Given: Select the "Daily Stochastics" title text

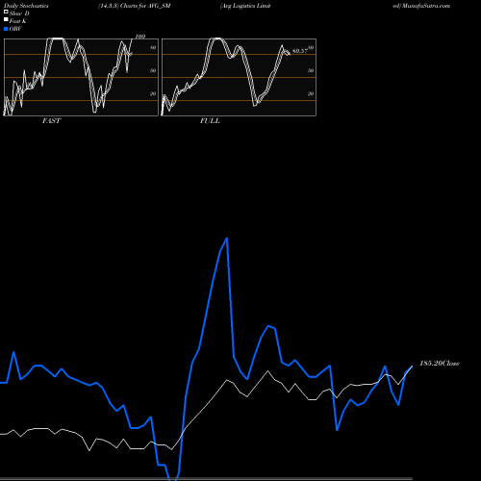Looking at the screenshot, I should point(26,6).
